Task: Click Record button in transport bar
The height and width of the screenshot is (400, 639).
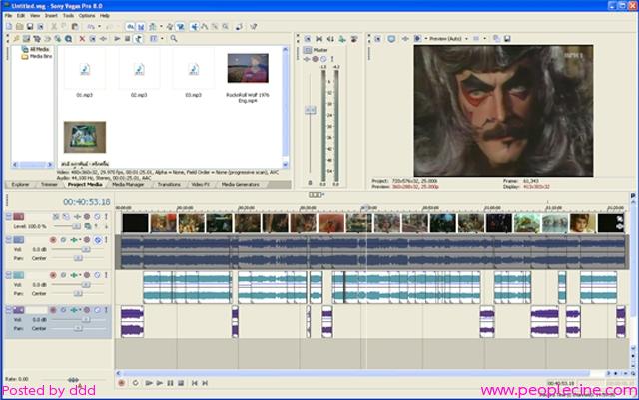Action: point(122,383)
